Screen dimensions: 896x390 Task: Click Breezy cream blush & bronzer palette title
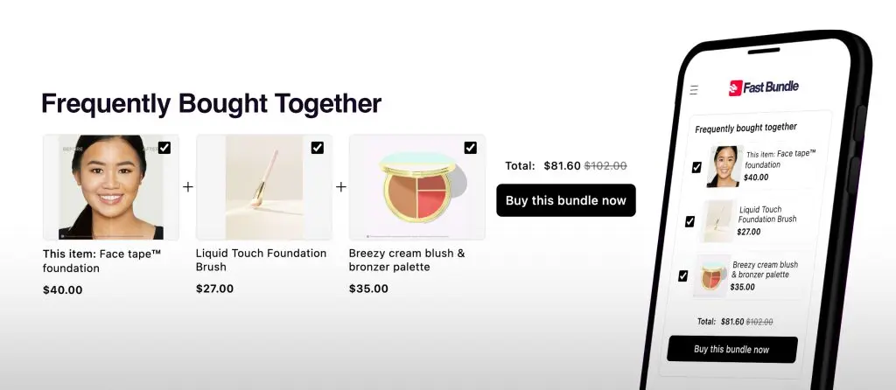pos(407,260)
